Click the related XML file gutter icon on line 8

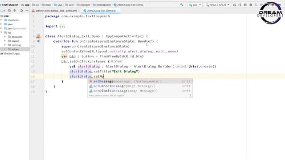click(38, 36)
